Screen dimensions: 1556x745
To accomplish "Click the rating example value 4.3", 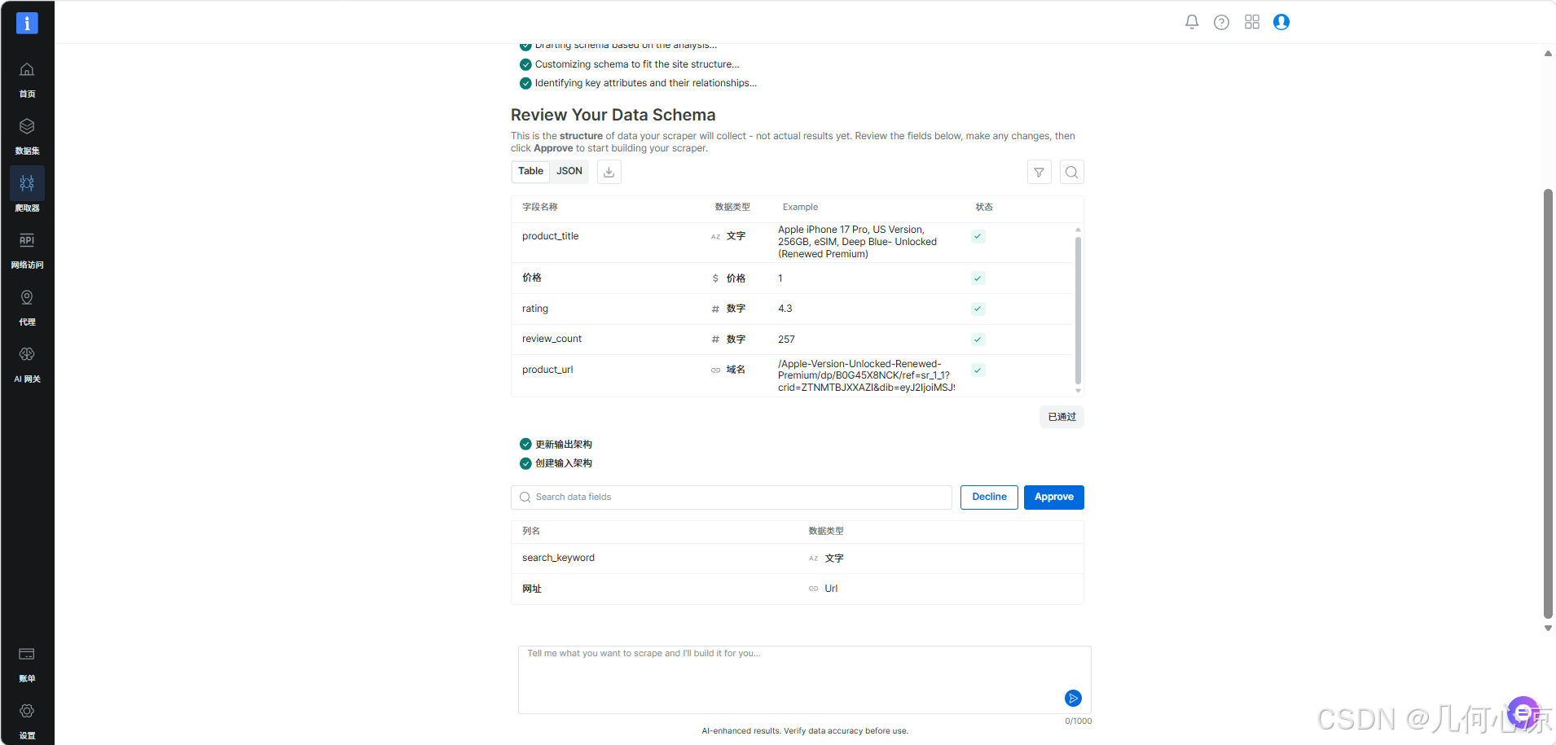I will (785, 309).
